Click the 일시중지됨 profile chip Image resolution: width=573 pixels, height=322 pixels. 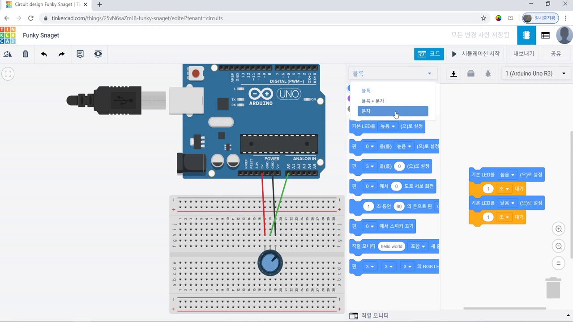540,18
